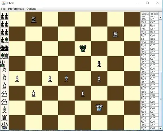Select the white pawn on a4

(x=17, y=79)
